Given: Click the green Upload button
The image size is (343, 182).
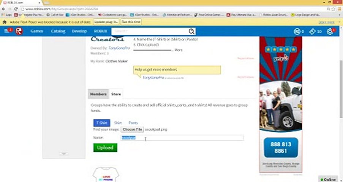Looking at the screenshot, I should (105, 148).
